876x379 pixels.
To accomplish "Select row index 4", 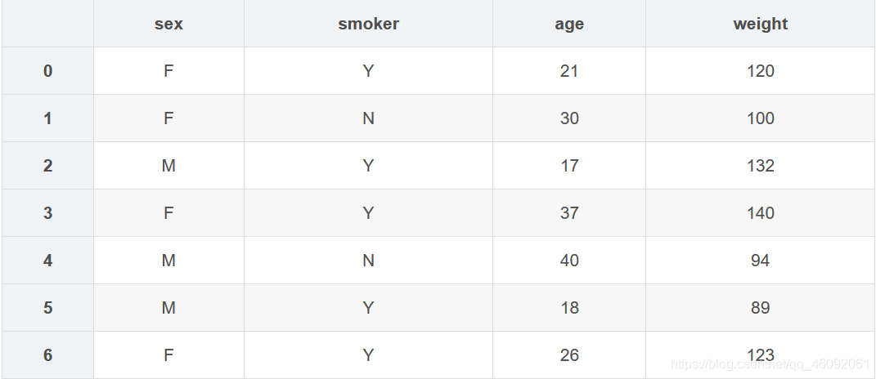I will (x=47, y=261).
